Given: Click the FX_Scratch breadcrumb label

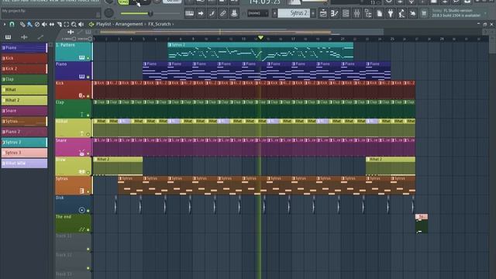Looking at the screenshot, I should (x=160, y=24).
